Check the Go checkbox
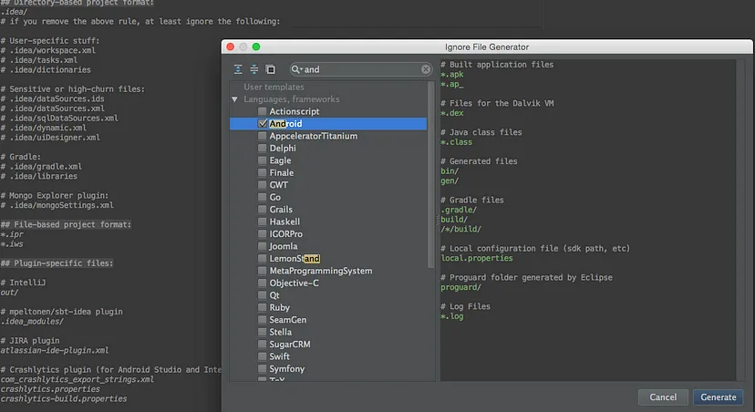 coord(262,197)
